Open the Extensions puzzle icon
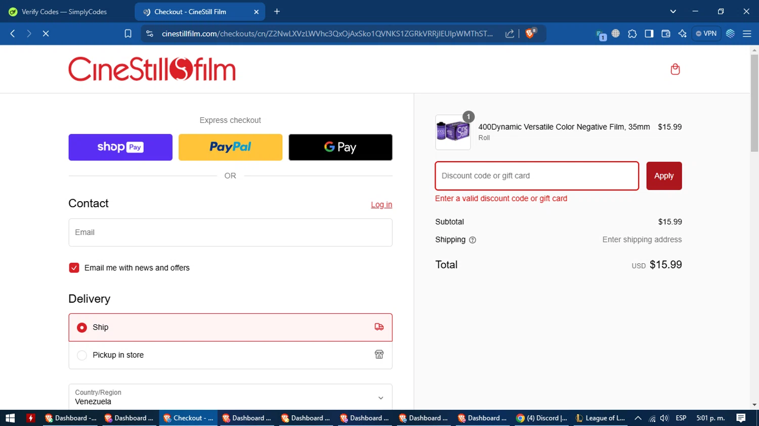This screenshot has height=426, width=759. click(x=632, y=33)
